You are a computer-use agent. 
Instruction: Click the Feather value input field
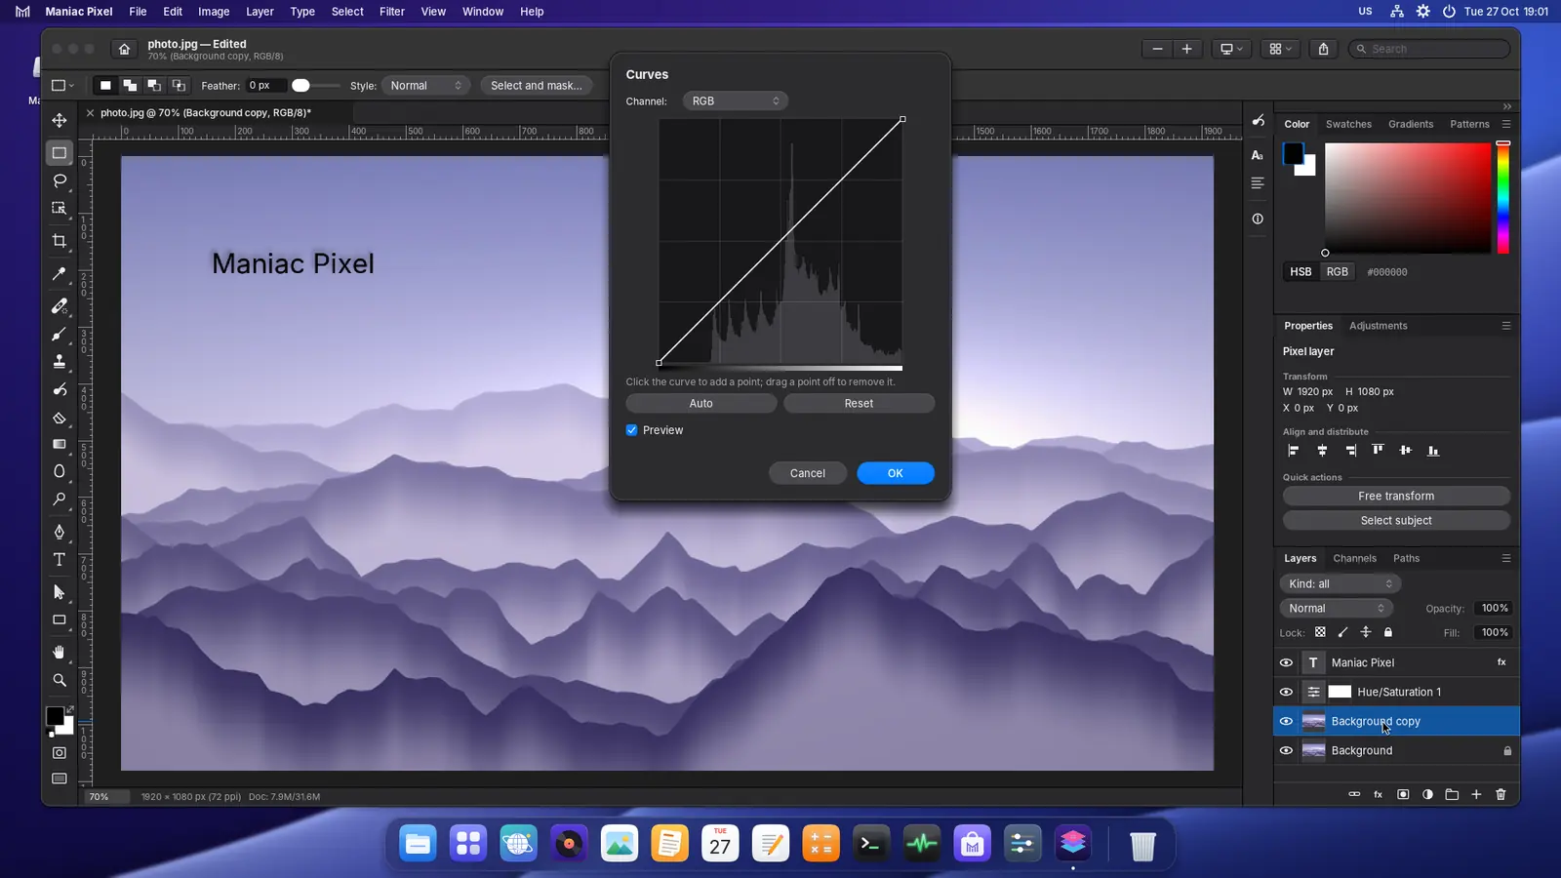pos(265,86)
